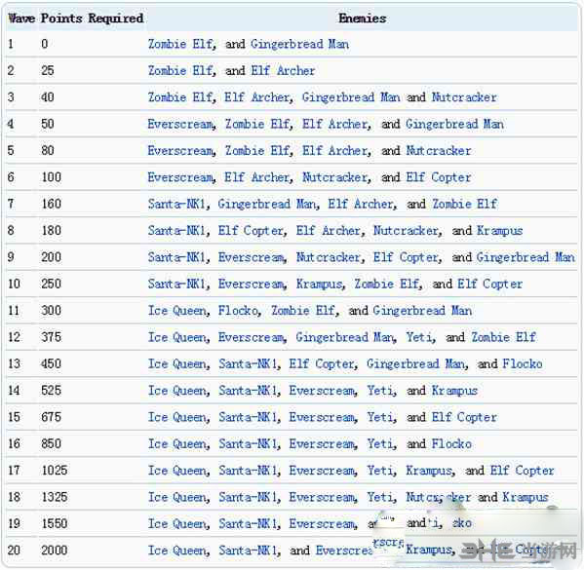The image size is (584, 570).
Task: Open Krampus link in wave 8 row
Action: click(499, 231)
